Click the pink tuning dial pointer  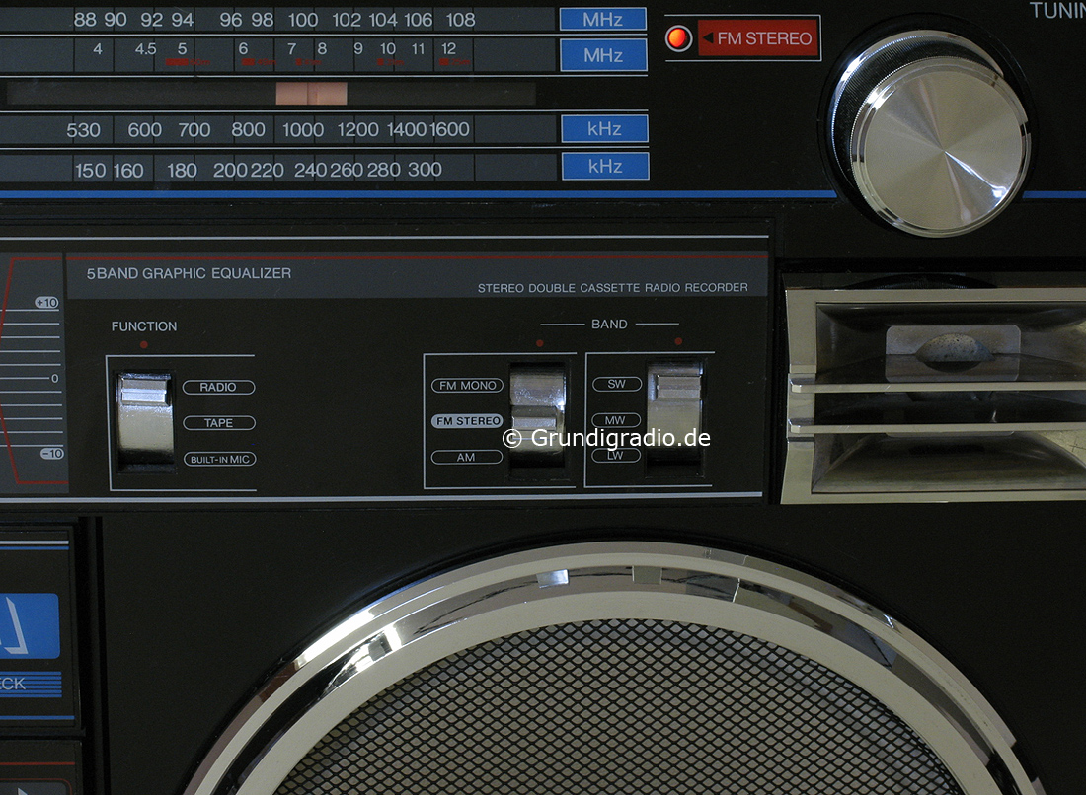tap(311, 94)
